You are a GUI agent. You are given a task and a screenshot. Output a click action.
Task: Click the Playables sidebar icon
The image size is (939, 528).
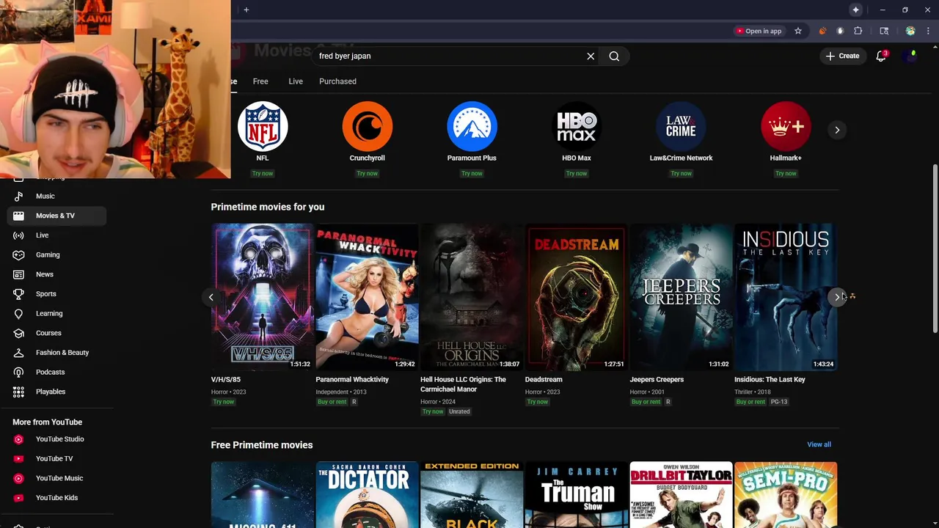click(x=18, y=392)
